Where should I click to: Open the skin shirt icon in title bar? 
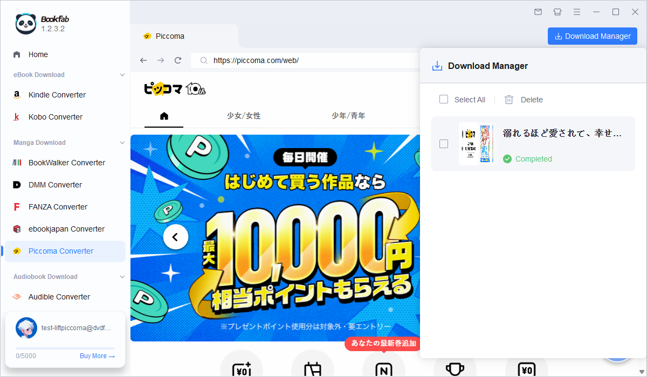pos(557,12)
